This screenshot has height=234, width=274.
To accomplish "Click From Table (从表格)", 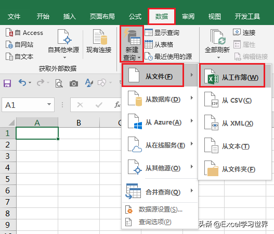I will tap(159, 44).
